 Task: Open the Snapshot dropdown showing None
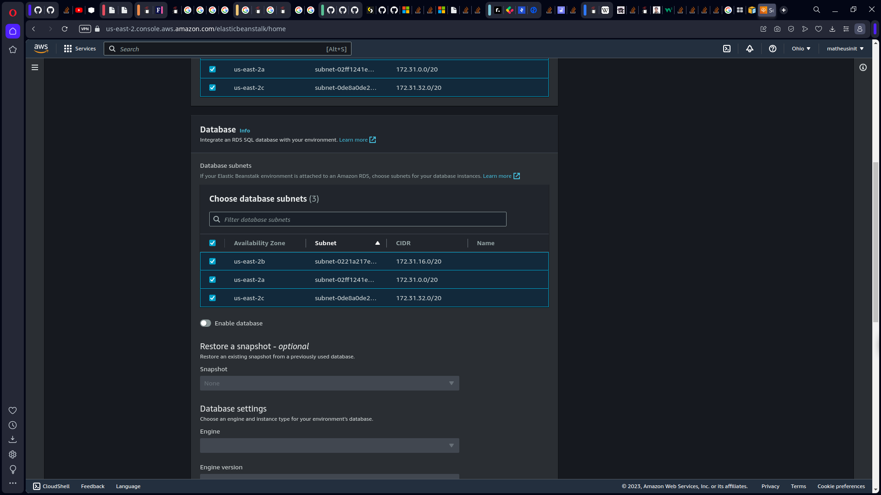(x=329, y=383)
